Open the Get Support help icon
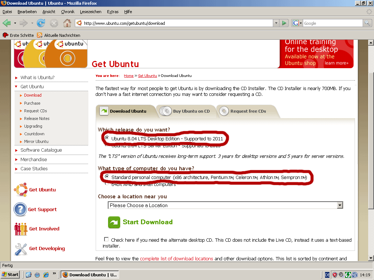Viewport: 374px width, 280px height. [20, 210]
